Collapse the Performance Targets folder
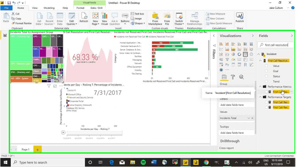The width and height of the screenshot is (296, 167). 260,97
